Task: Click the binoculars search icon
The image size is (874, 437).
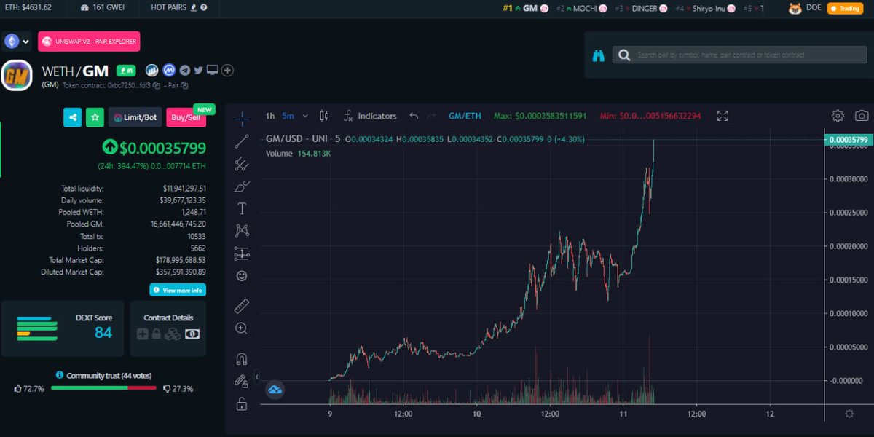Action: [x=598, y=55]
